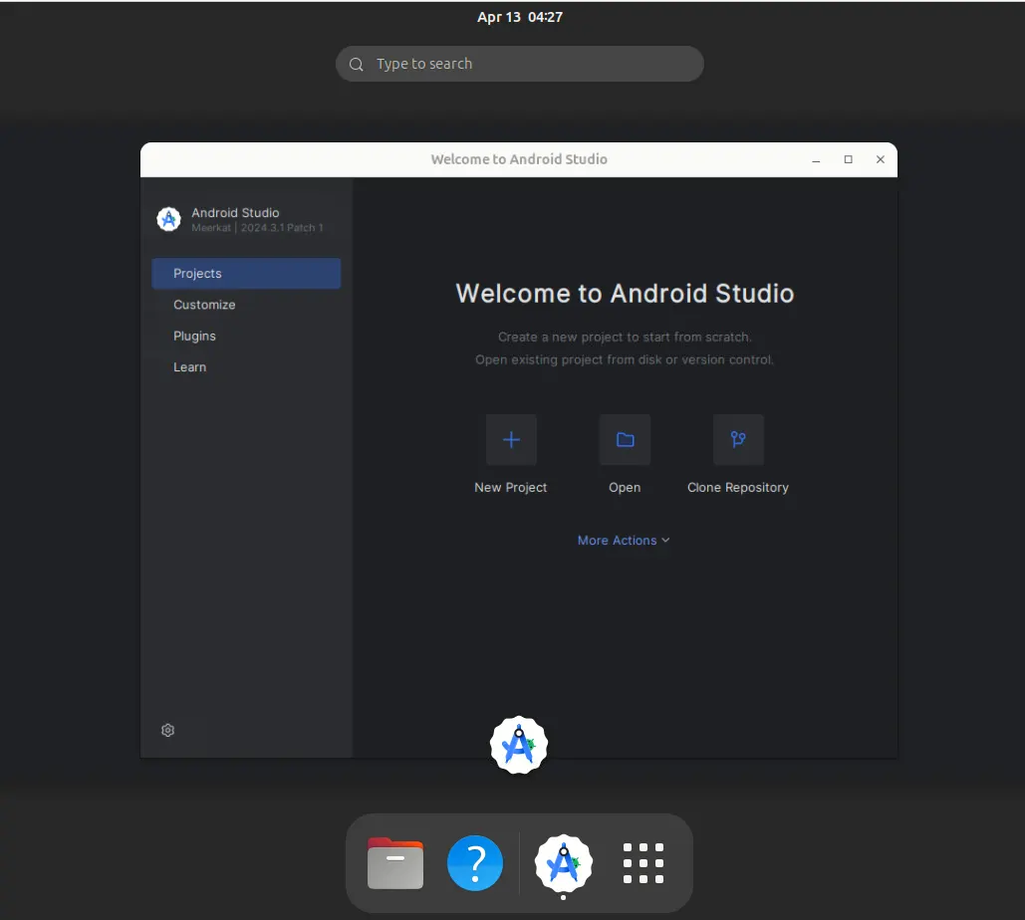Image resolution: width=1025 pixels, height=920 pixels.
Task: Click the Type to search field
Action: (520, 64)
